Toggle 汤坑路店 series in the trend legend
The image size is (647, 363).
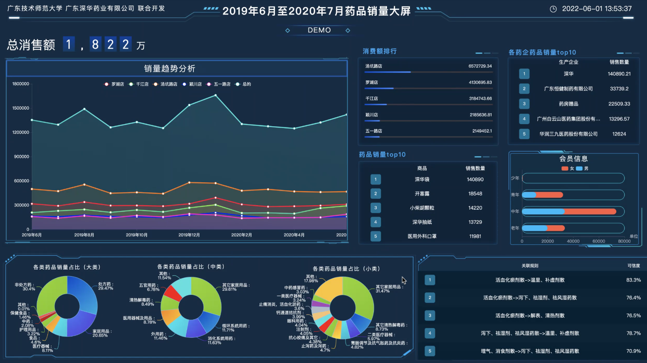[165, 84]
